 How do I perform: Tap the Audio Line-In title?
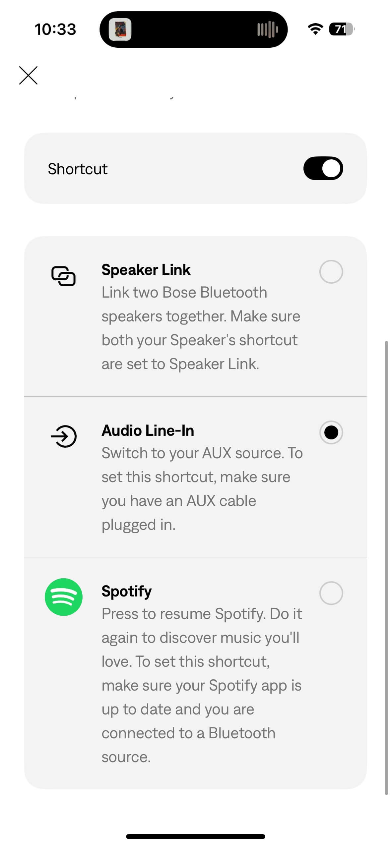click(x=148, y=430)
